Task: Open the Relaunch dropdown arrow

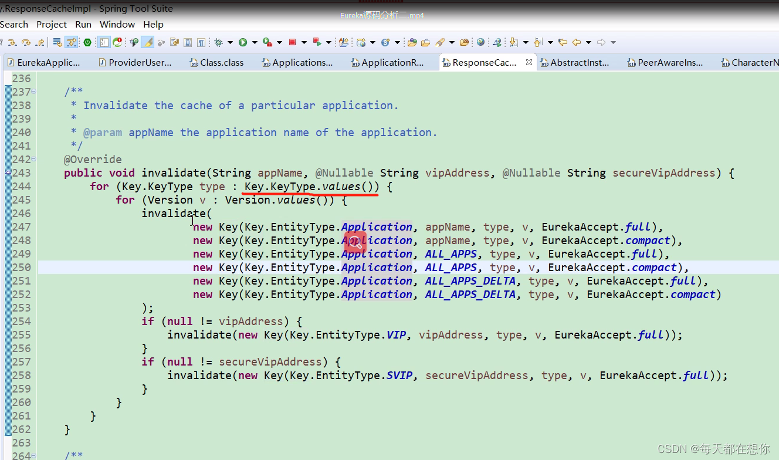Action: 328,42
